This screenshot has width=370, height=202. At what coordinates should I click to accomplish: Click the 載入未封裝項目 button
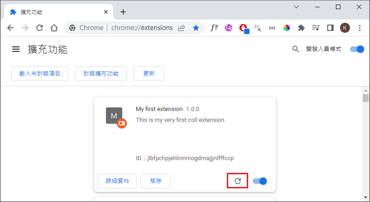[40, 73]
